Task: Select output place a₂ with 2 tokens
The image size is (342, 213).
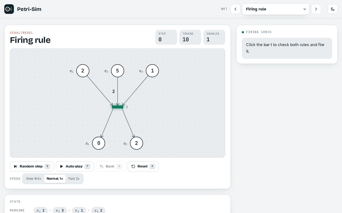Action: tap(137, 143)
